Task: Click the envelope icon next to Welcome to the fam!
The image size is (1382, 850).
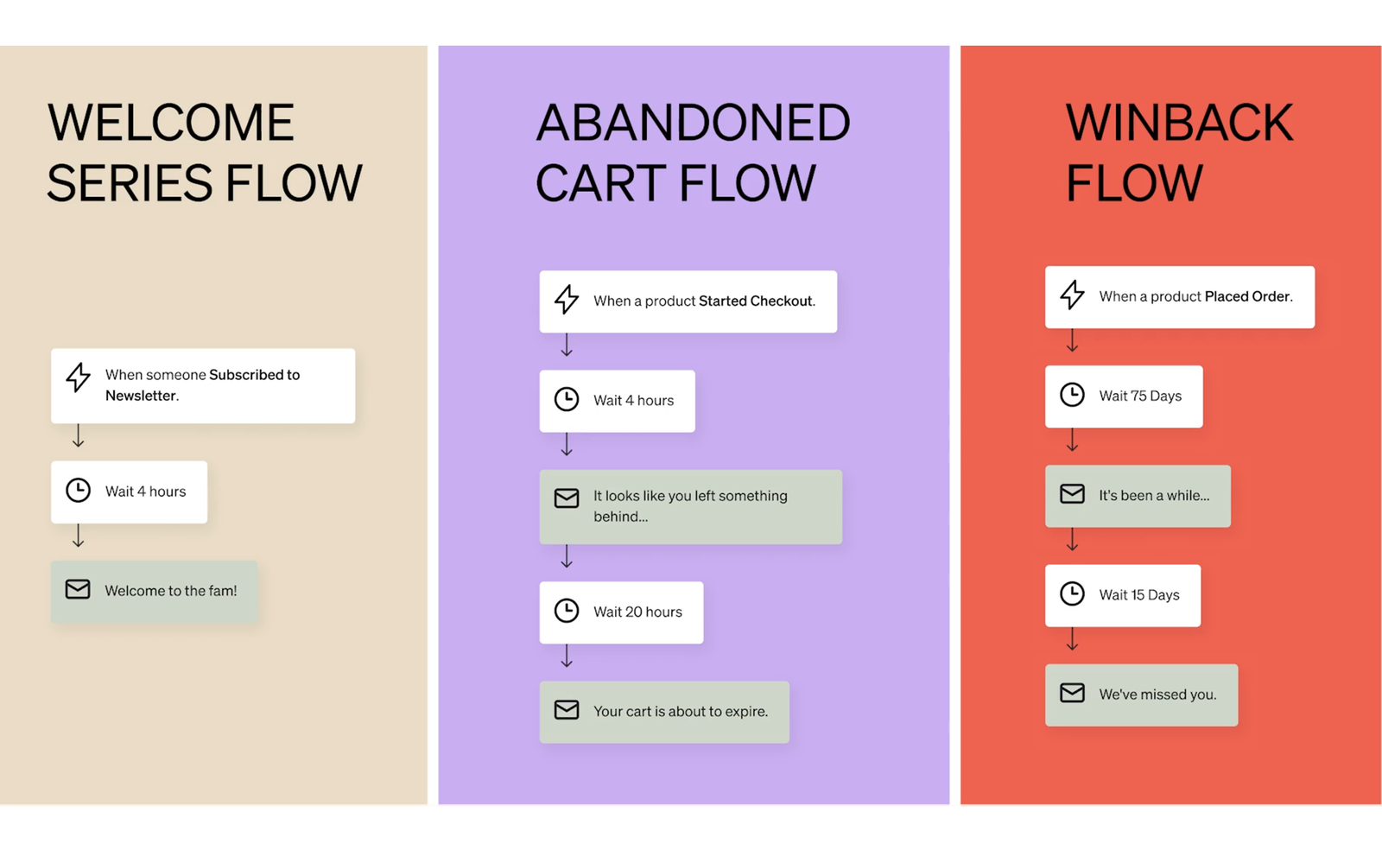Action: click(78, 589)
